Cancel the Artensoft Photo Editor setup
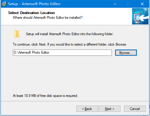The height and width of the screenshot is (116, 150). click(135, 109)
